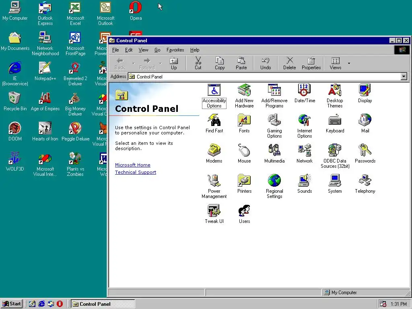Image resolution: width=412 pixels, height=309 pixels.
Task: Expand the Back history dropdown arrow
Action: 134,63
